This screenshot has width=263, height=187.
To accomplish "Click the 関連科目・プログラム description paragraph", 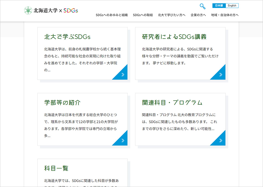I will click(179, 122).
